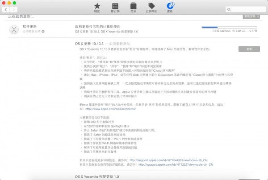Open the 更新 (Updates) tab with badge
The width and height of the screenshot is (268, 180).
(x=170, y=8)
